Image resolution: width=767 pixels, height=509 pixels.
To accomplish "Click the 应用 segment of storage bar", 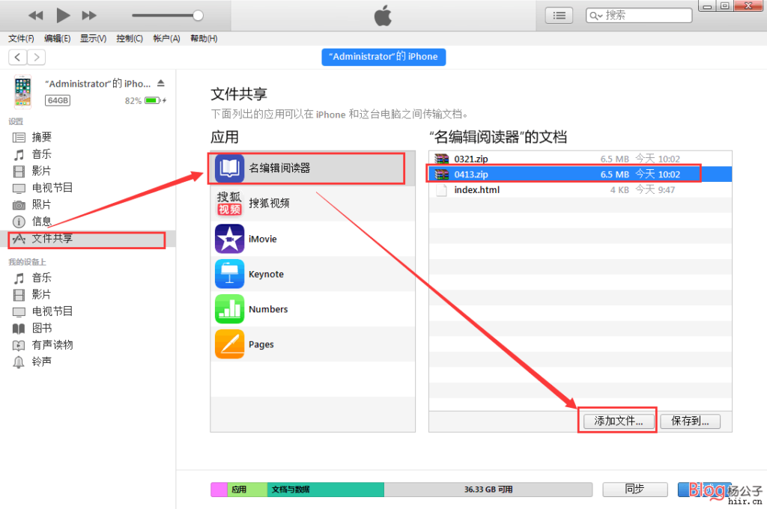I will tap(247, 490).
